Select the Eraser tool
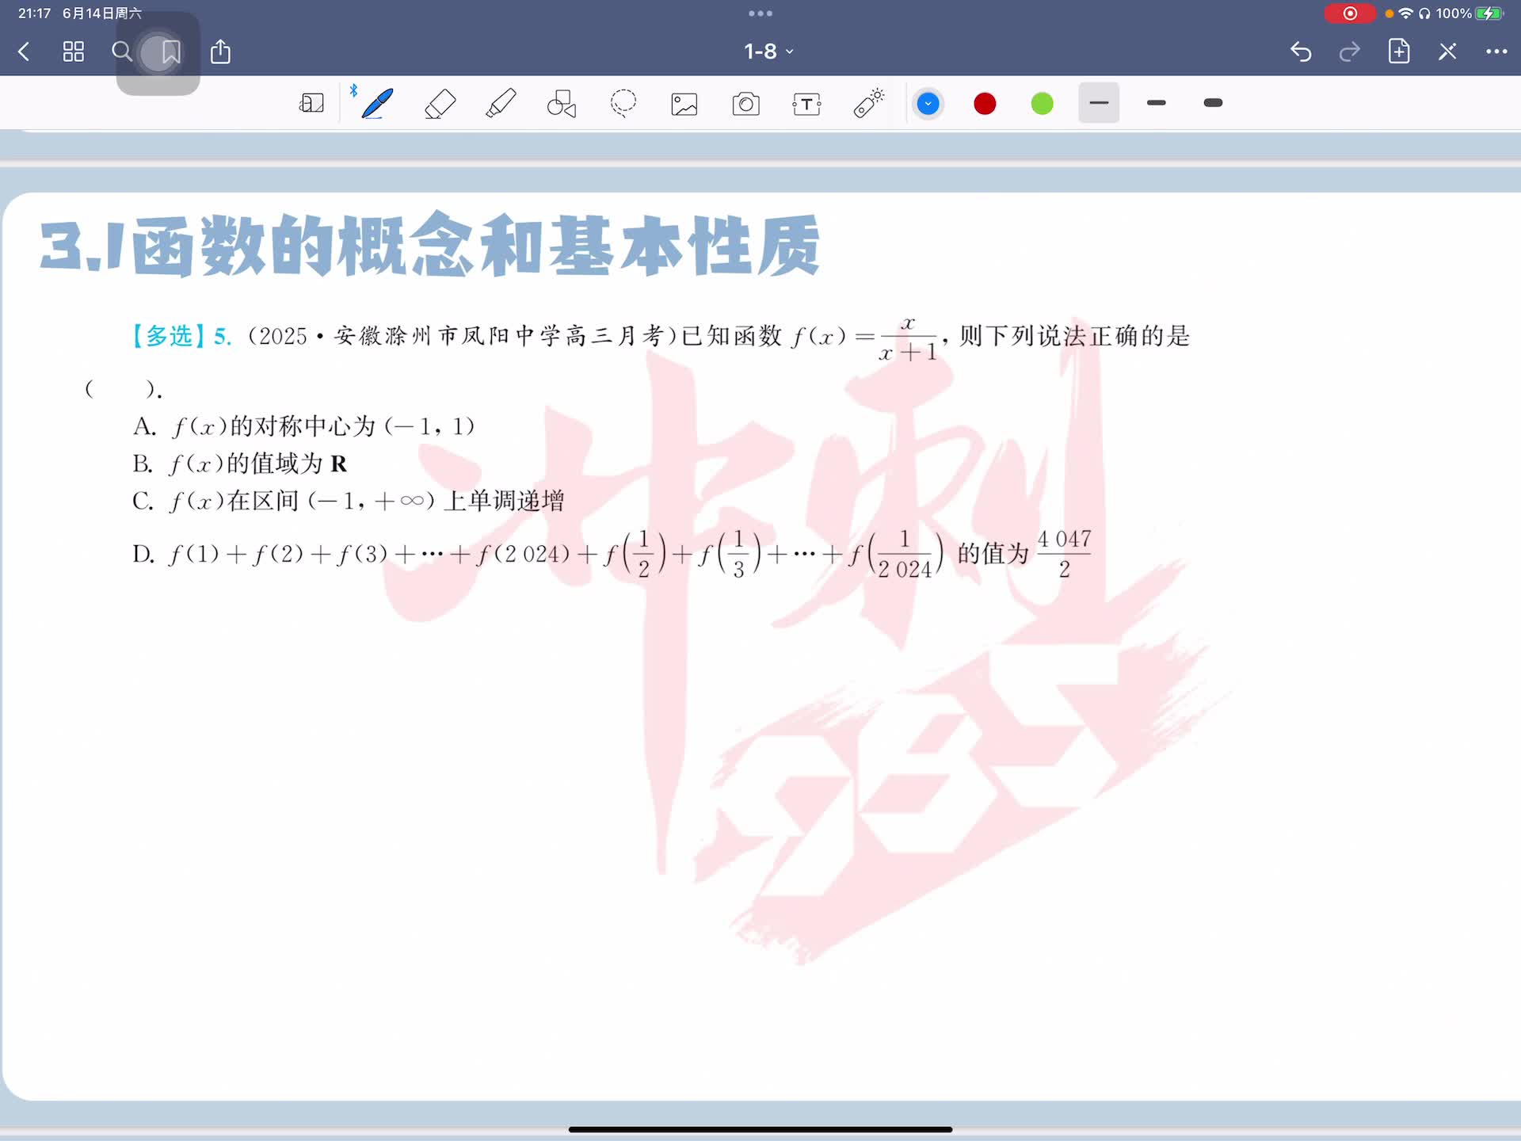1521x1141 pixels. (440, 104)
